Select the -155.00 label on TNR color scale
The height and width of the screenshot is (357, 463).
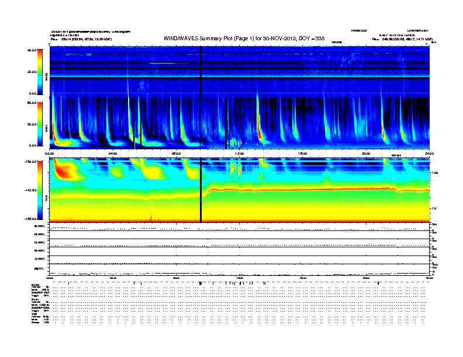tap(30, 219)
